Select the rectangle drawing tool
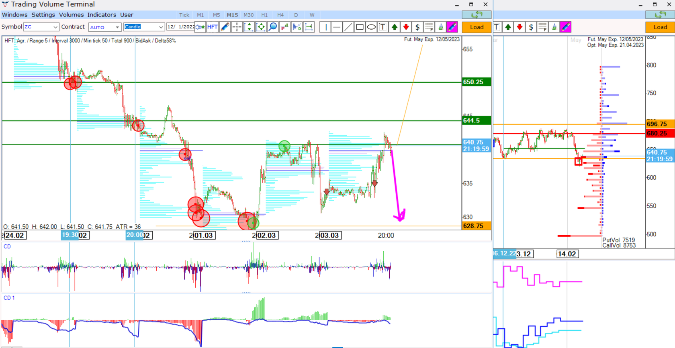 [x=360, y=27]
